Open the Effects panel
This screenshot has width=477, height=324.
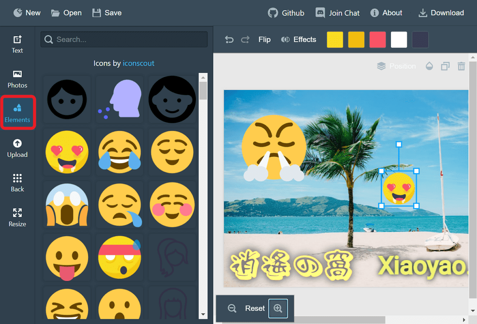click(x=299, y=39)
